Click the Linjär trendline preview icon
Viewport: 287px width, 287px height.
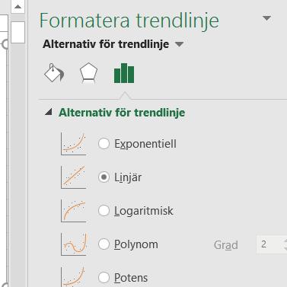(73, 177)
